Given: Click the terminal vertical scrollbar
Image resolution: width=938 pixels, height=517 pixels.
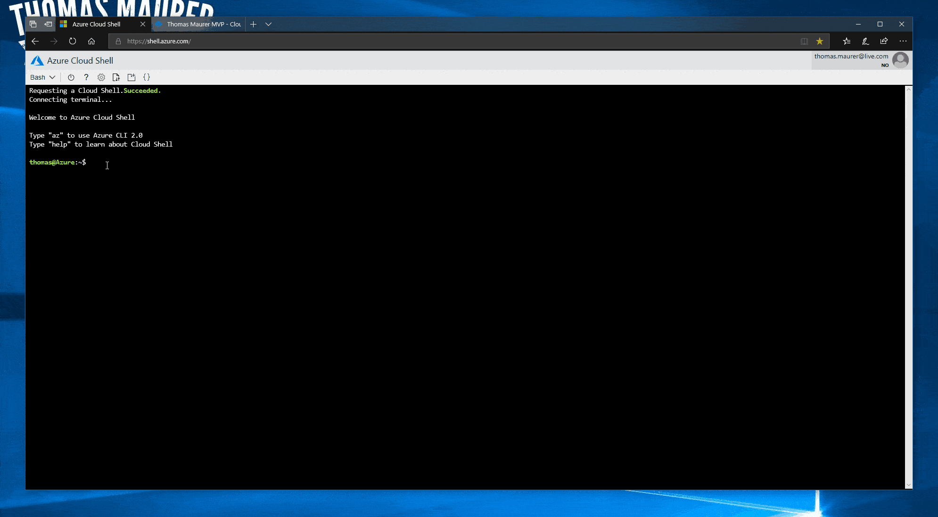Looking at the screenshot, I should click(x=908, y=283).
